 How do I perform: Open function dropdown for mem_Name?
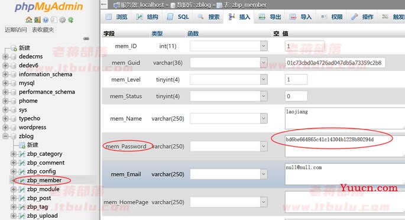(229, 118)
